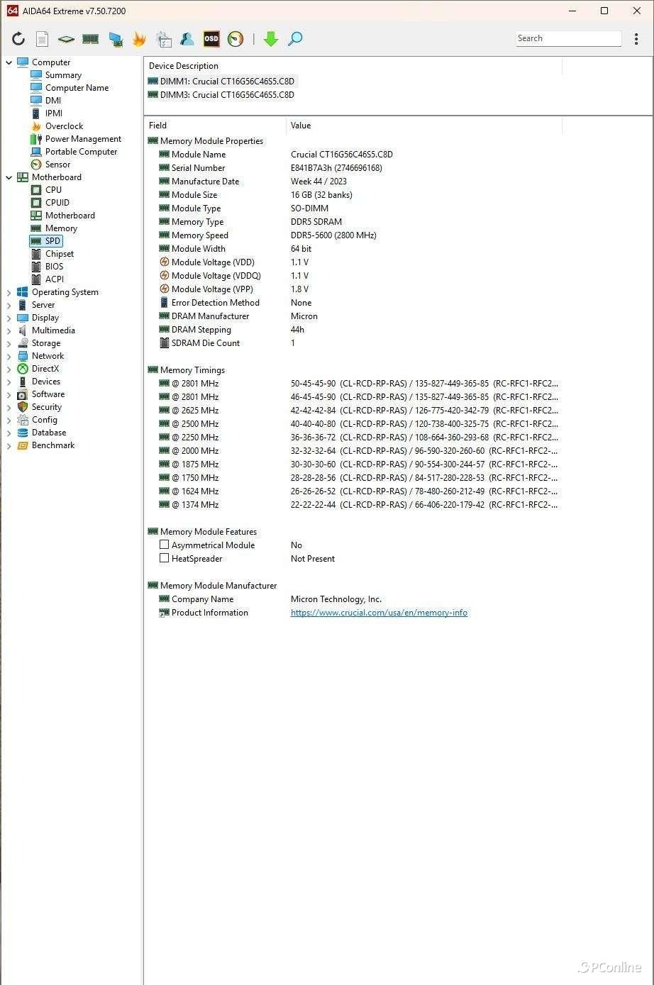The image size is (654, 985).
Task: Toggle the HeatSpreader checkbox
Action: pos(164,558)
